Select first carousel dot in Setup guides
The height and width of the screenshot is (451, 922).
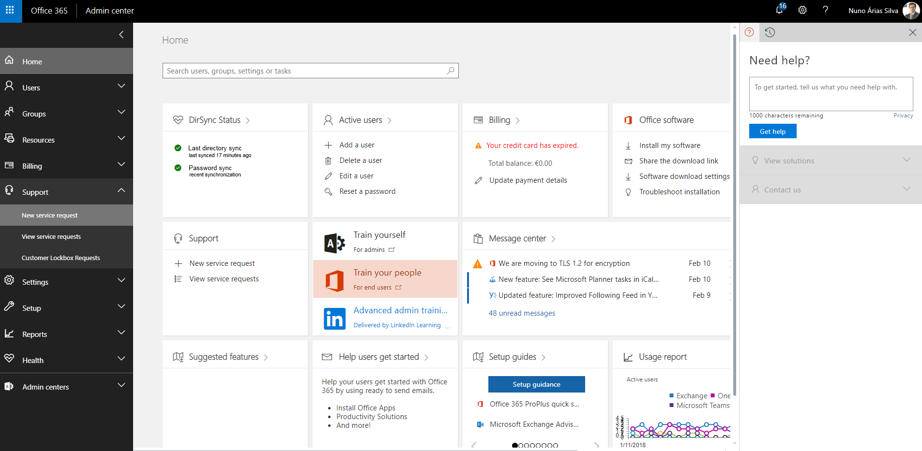click(514, 446)
